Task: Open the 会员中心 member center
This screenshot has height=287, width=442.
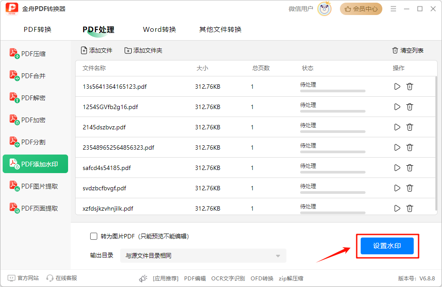Action: point(361,9)
